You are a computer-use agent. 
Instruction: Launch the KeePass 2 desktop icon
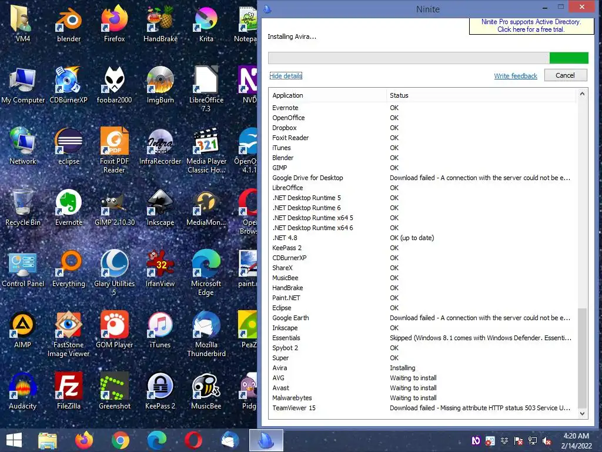pos(160,391)
